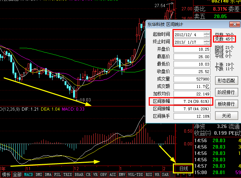Click the 起始时间 date field

192,34
